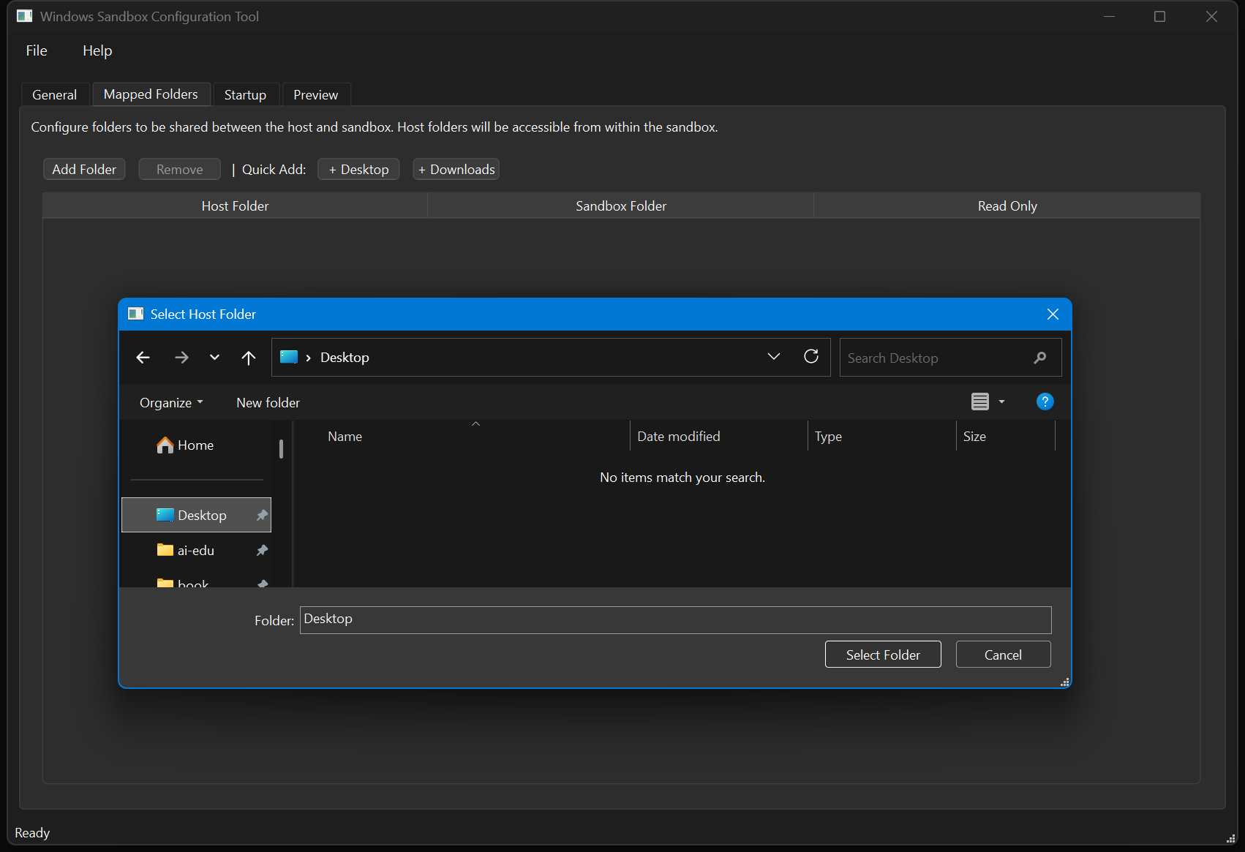This screenshot has height=852, width=1245.
Task: Change view layout icon in dialog
Action: [x=980, y=402]
